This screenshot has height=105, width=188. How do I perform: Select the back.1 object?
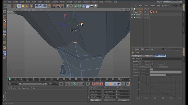click(x=140, y=12)
